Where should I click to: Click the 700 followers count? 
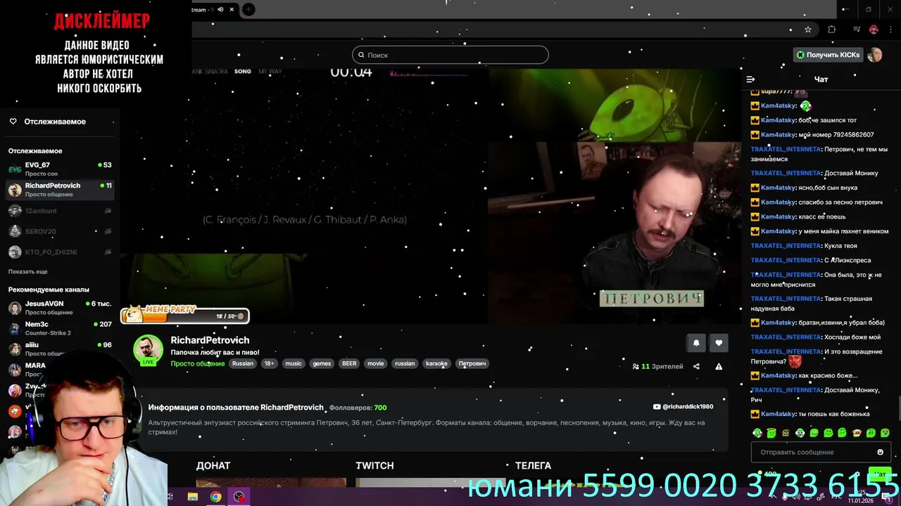380,408
